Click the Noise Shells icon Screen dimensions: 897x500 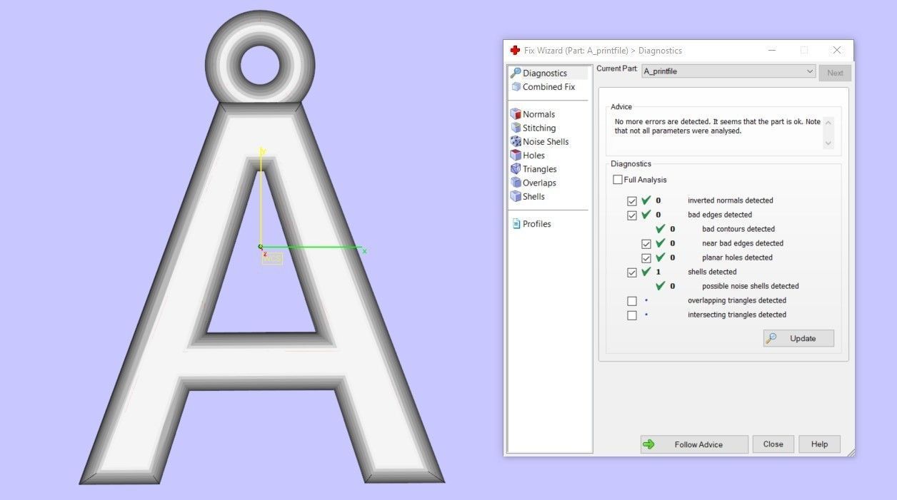(x=516, y=141)
